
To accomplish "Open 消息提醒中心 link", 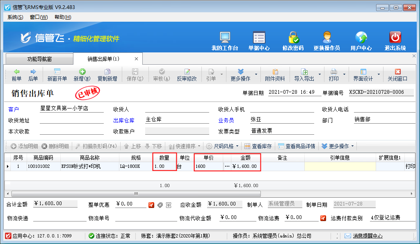I will (x=367, y=236).
